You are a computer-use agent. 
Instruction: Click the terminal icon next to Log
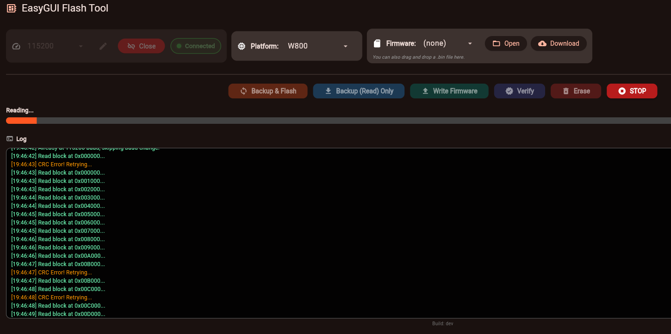10,139
